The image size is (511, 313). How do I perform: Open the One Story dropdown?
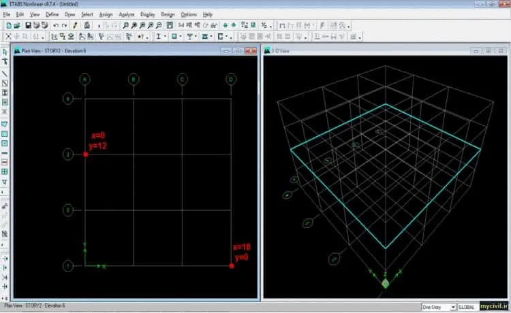(438, 307)
